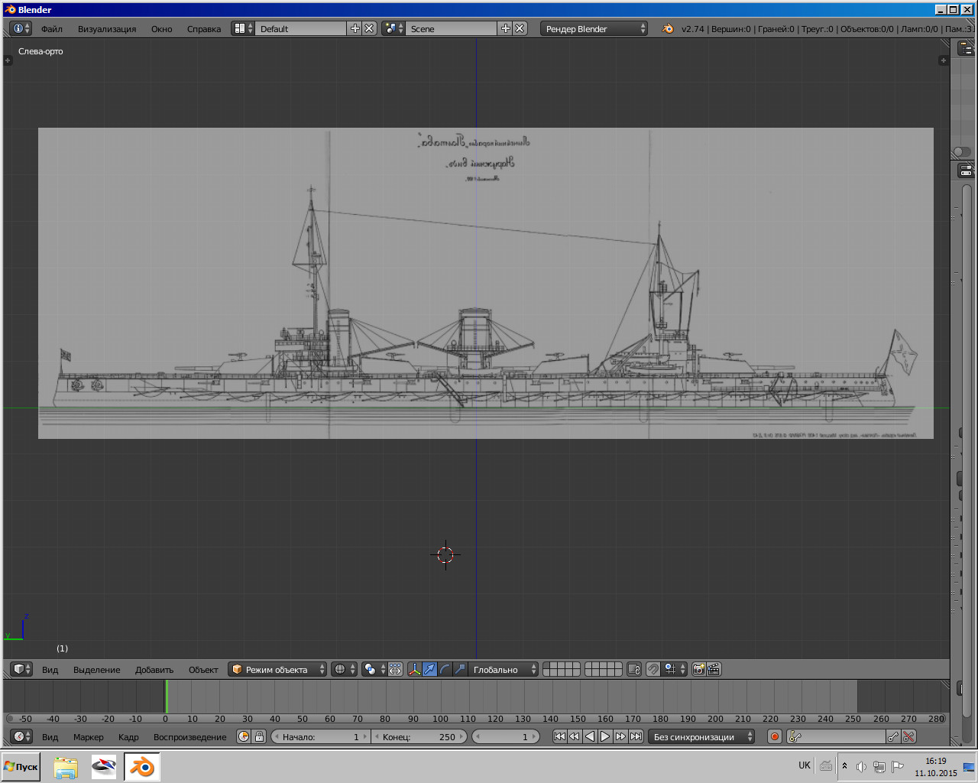Toggle timeline range lock padlock
Viewport: 978px width, 783px height.
point(259,737)
